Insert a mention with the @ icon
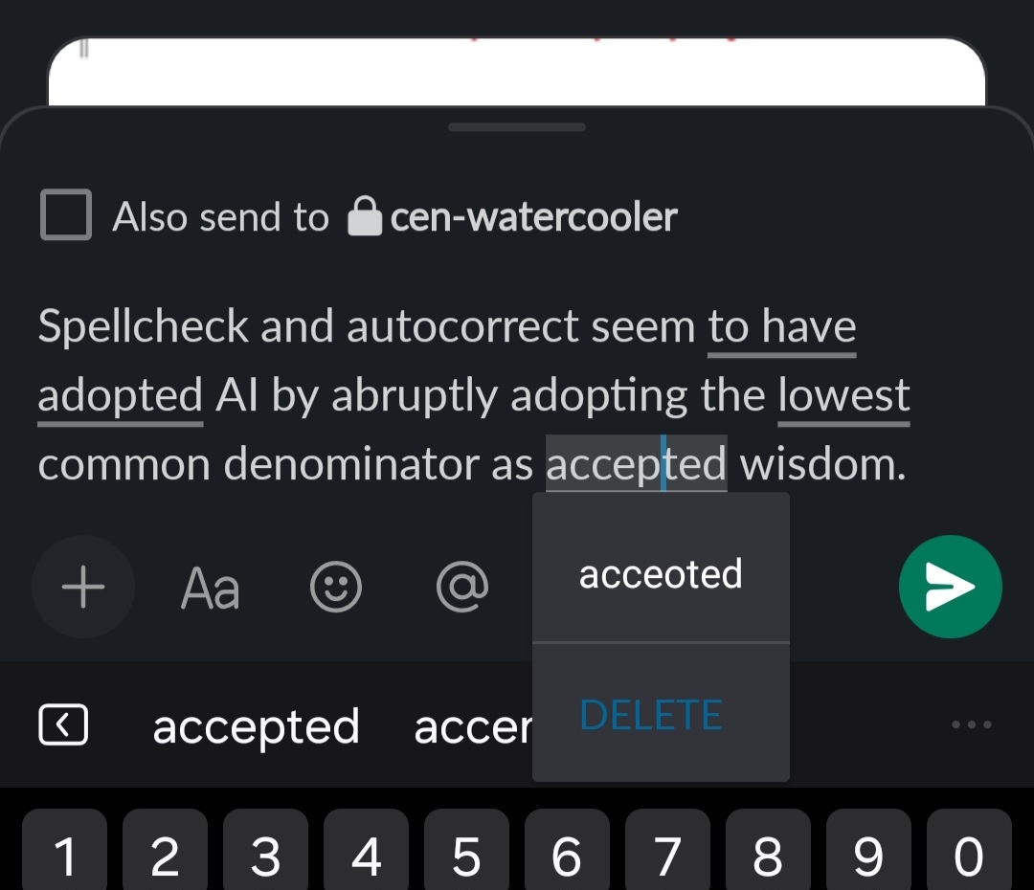 click(462, 587)
